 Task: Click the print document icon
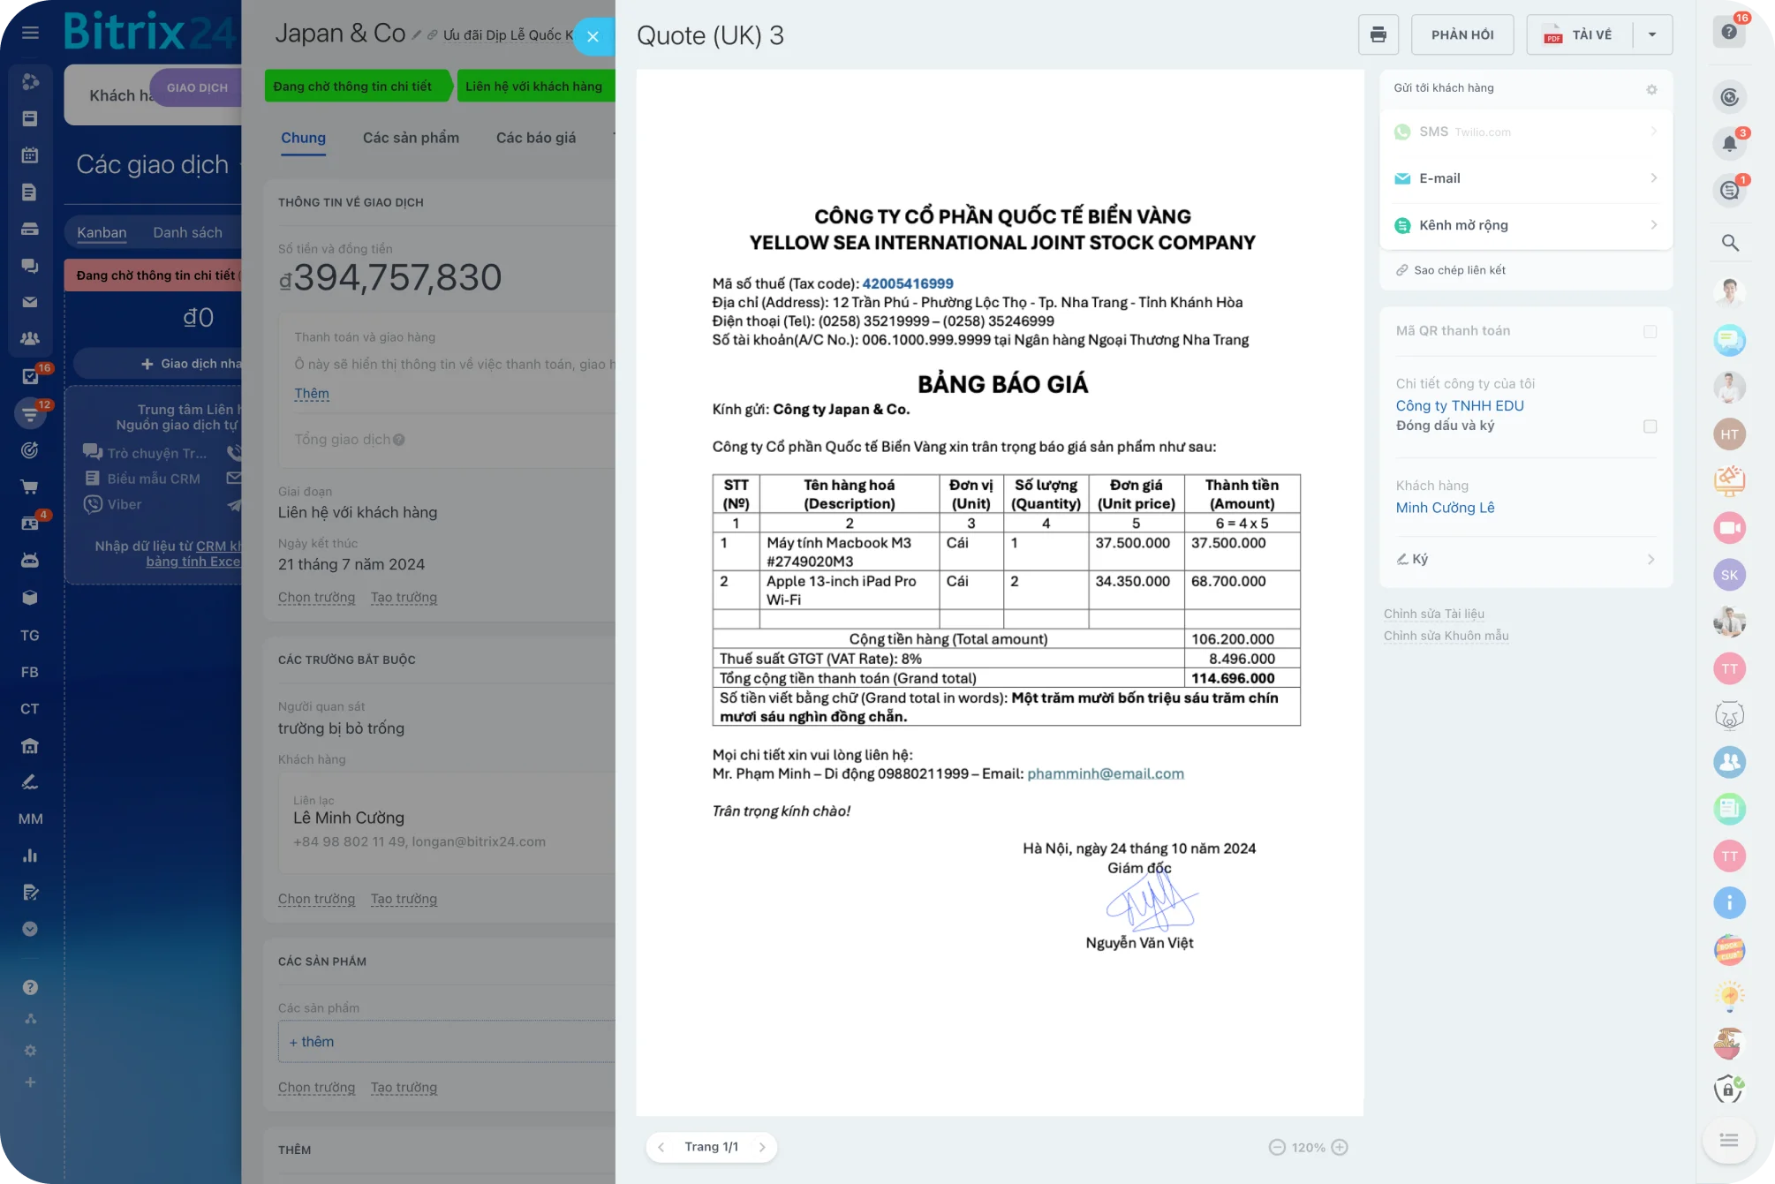[x=1378, y=35]
